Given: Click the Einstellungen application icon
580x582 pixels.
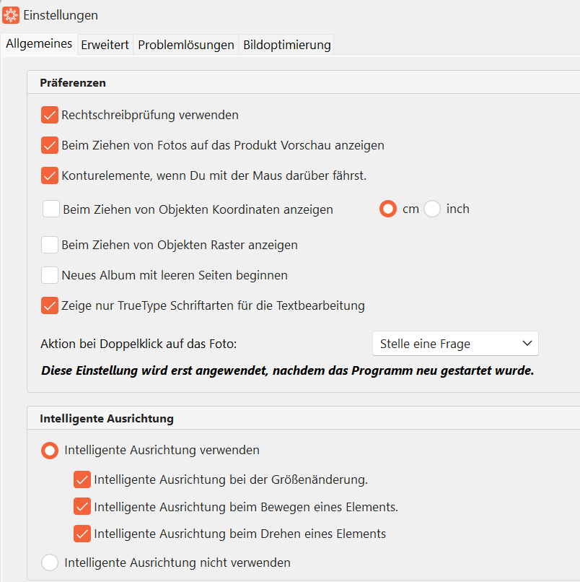Looking at the screenshot, I should click(x=10, y=14).
